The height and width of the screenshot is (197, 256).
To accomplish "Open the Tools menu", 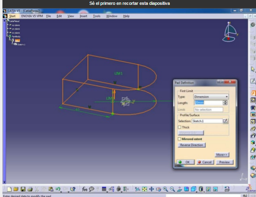I will coord(97,16).
